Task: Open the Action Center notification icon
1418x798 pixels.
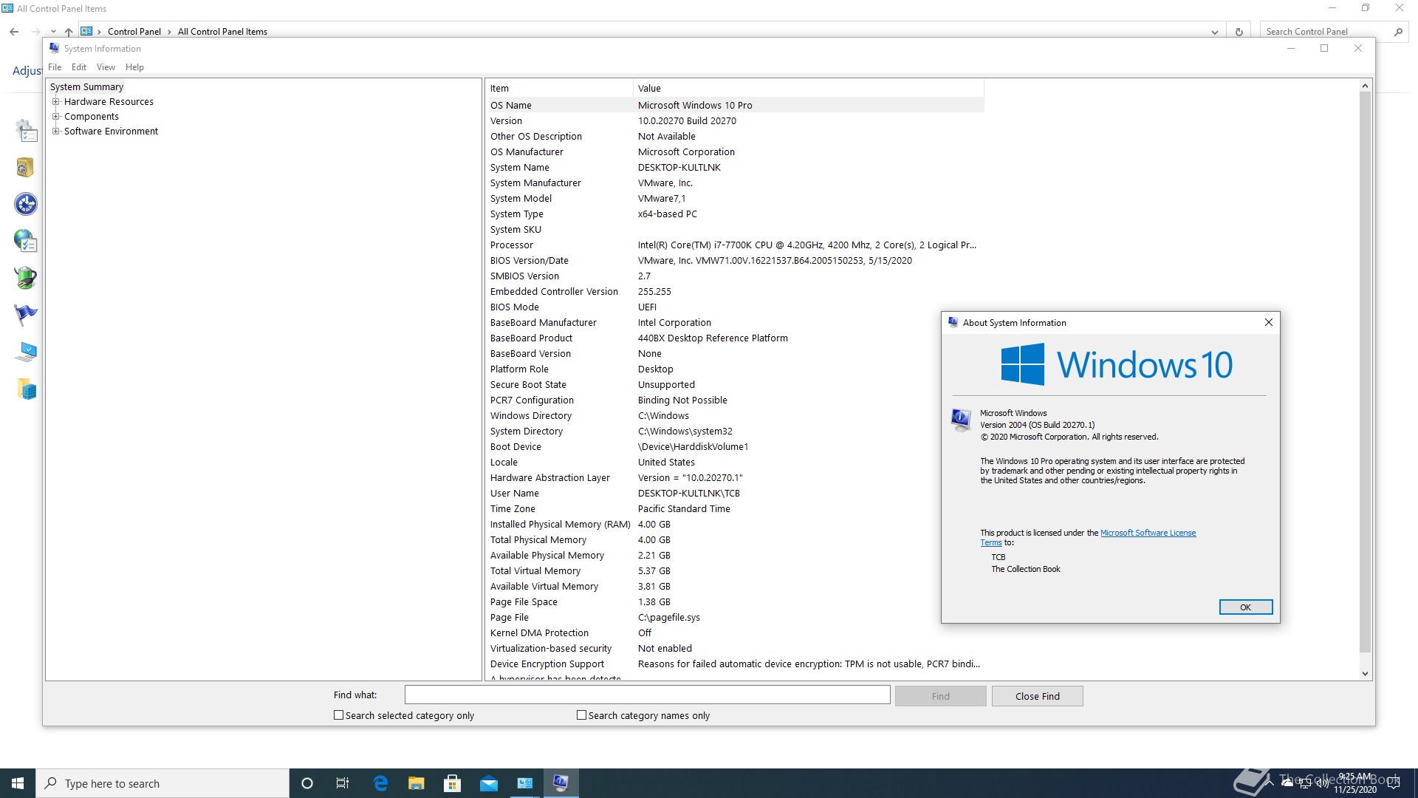Action: (x=1394, y=783)
